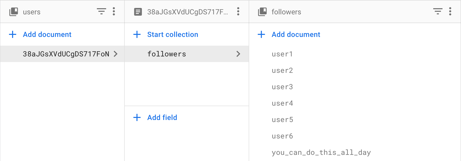The width and height of the screenshot is (461, 161).
Task: Click Add document in the users panel
Action: 47,34
